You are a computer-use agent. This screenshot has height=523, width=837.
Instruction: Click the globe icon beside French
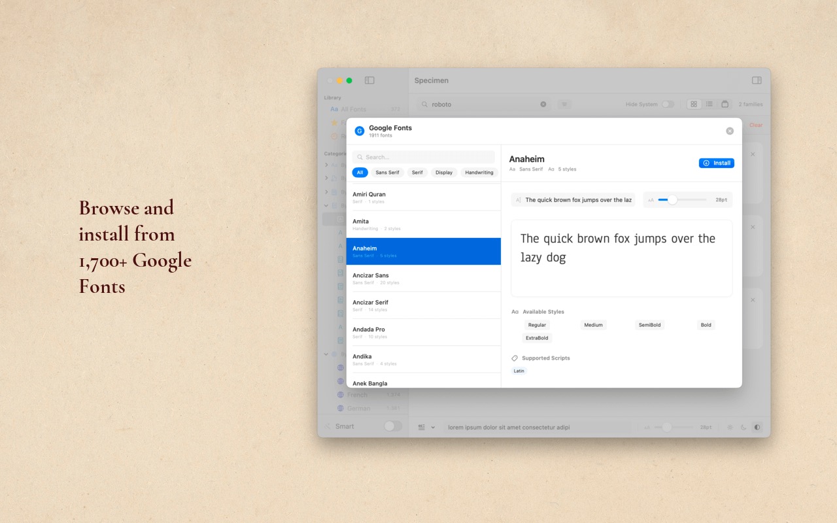click(x=340, y=395)
